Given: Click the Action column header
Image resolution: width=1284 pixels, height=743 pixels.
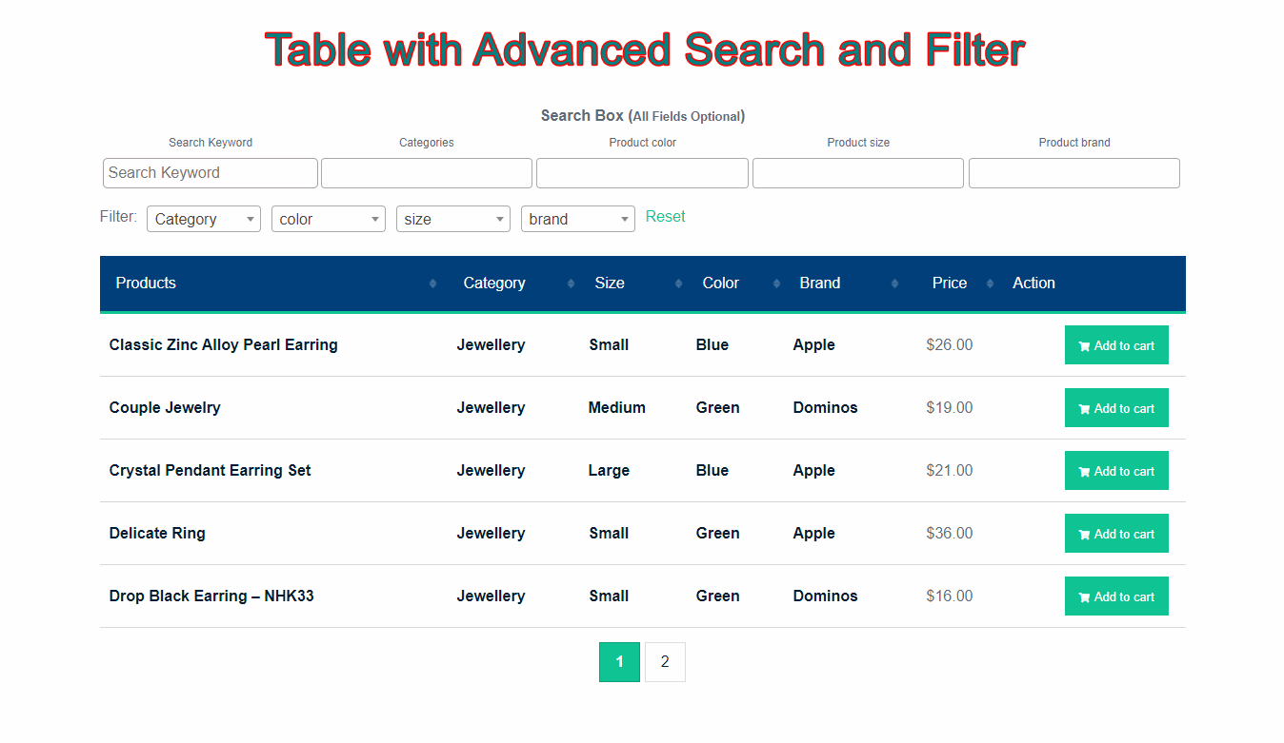Looking at the screenshot, I should coord(1033,284).
